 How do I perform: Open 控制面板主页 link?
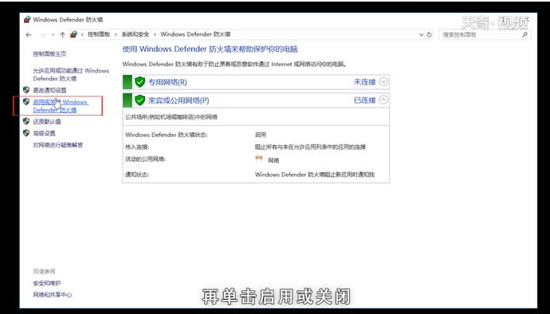[x=49, y=53]
